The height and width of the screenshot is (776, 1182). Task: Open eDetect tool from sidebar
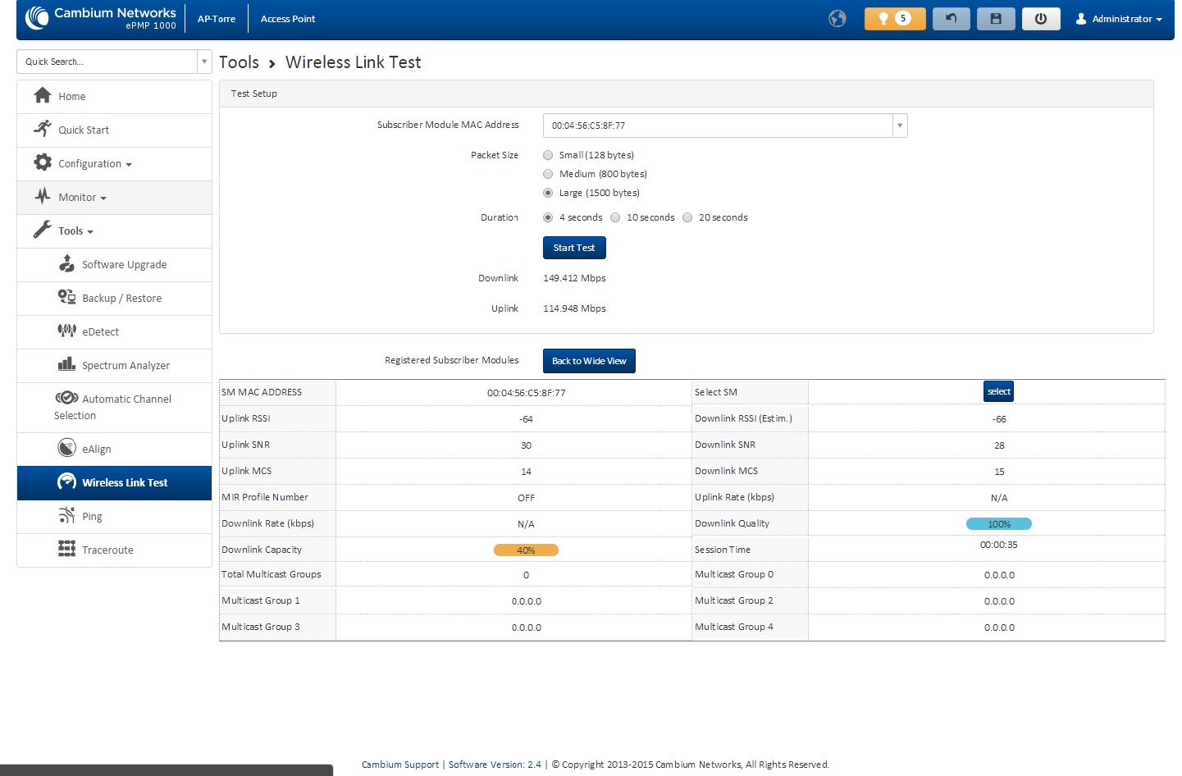click(114, 332)
